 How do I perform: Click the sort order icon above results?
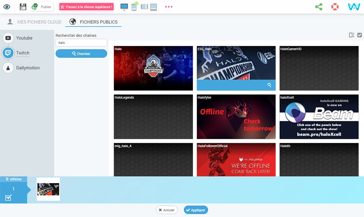[x=351, y=35]
